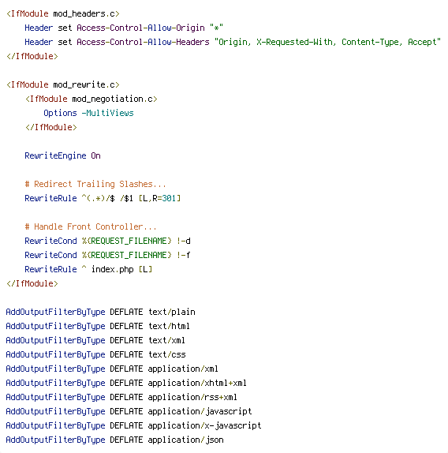Click the text/html MIME type
This screenshot has height=453, width=448.
[x=169, y=327]
